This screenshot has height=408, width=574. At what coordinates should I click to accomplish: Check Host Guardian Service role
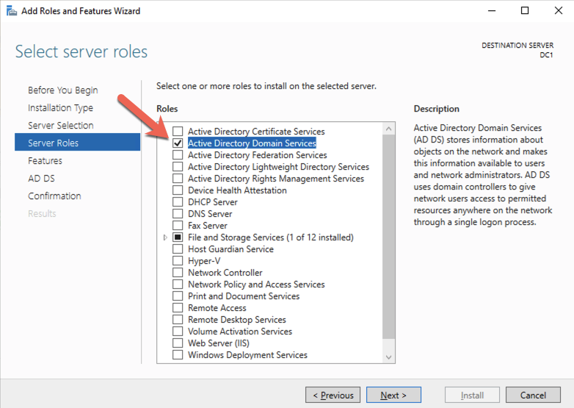pyautogui.click(x=178, y=249)
